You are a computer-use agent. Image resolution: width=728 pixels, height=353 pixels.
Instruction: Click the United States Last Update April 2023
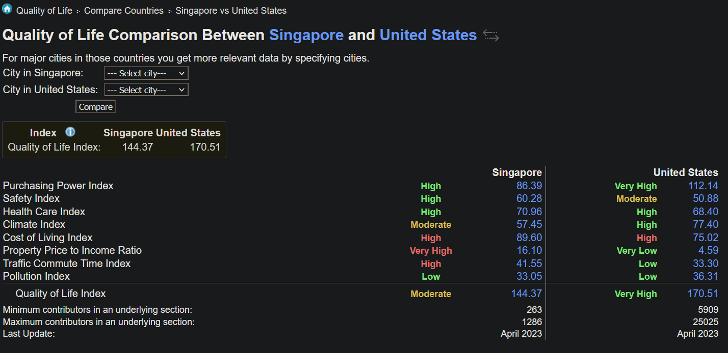tap(698, 334)
